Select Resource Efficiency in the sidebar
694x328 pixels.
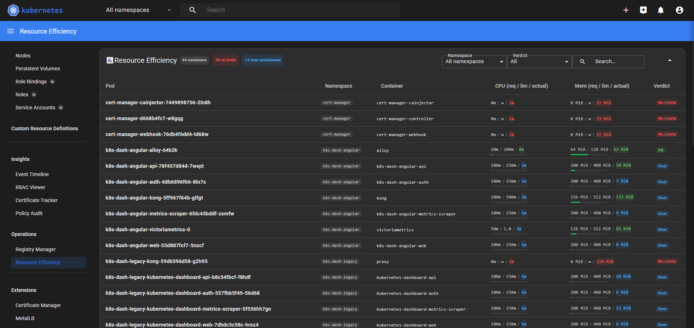pyautogui.click(x=48, y=262)
